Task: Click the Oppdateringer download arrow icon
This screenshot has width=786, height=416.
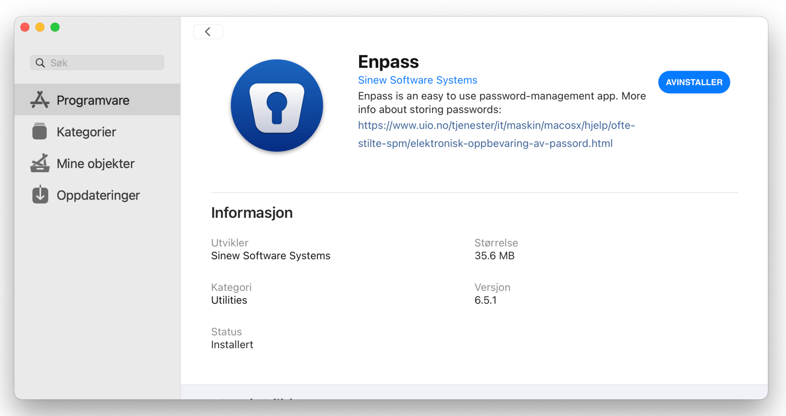Action: pyautogui.click(x=40, y=194)
